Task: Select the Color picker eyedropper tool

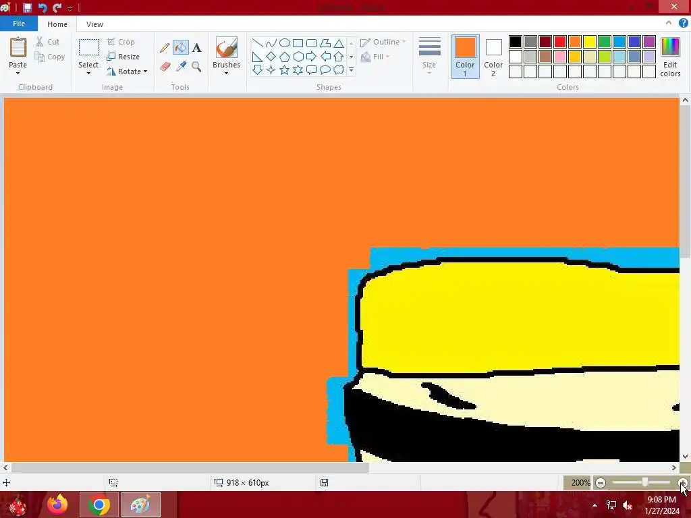Action: click(x=181, y=67)
